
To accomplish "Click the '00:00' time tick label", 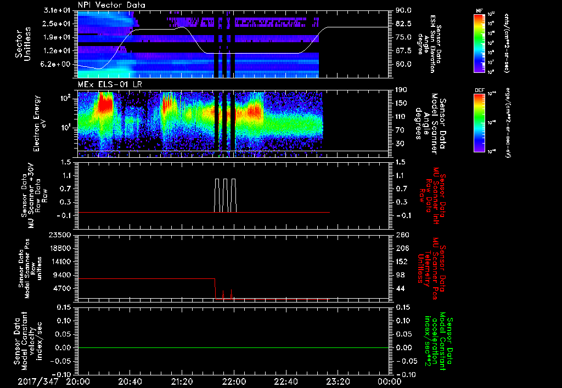I will coord(390,382).
